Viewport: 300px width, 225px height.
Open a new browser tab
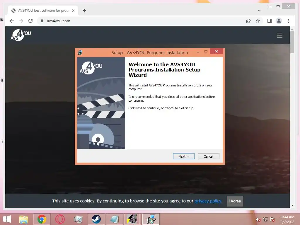84,11
